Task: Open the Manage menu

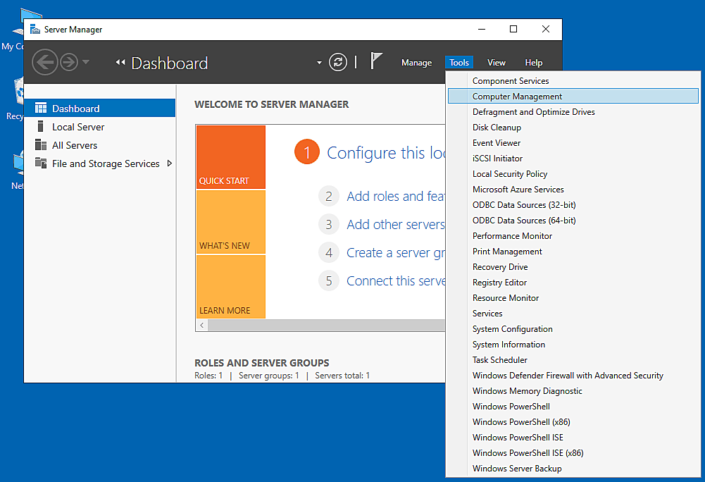Action: 416,63
